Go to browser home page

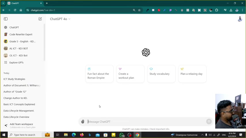[21, 10]
